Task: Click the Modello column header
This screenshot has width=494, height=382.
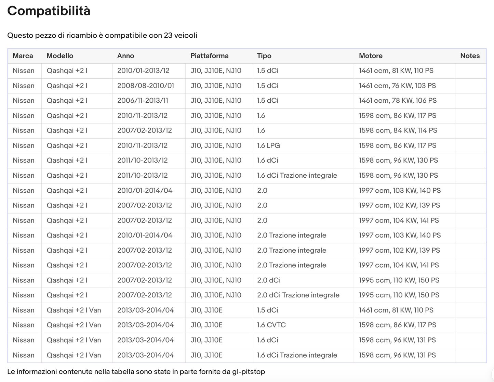Action: pos(60,56)
